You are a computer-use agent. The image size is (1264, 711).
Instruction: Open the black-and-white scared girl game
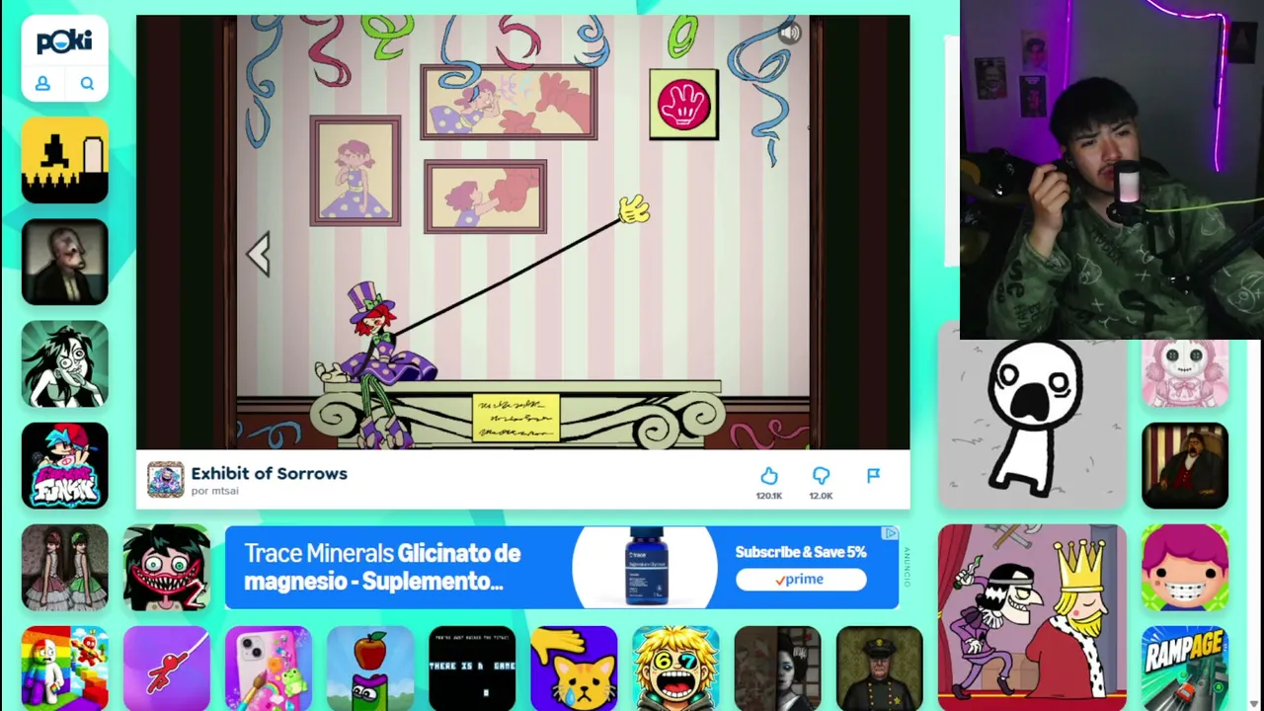point(65,363)
